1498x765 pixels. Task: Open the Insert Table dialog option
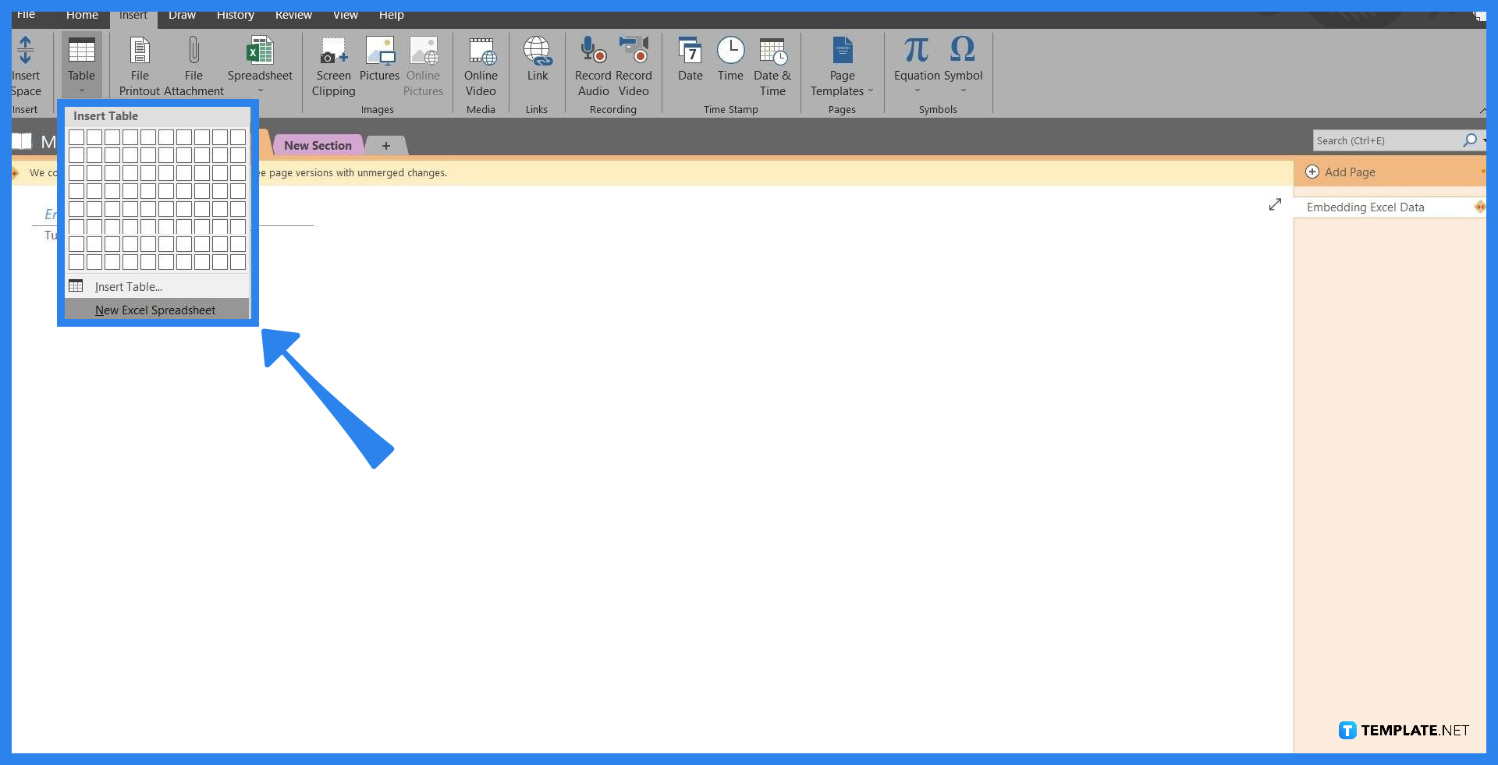128,286
